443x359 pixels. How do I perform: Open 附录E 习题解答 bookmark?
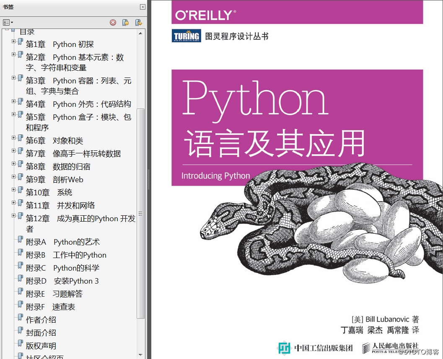[54, 294]
